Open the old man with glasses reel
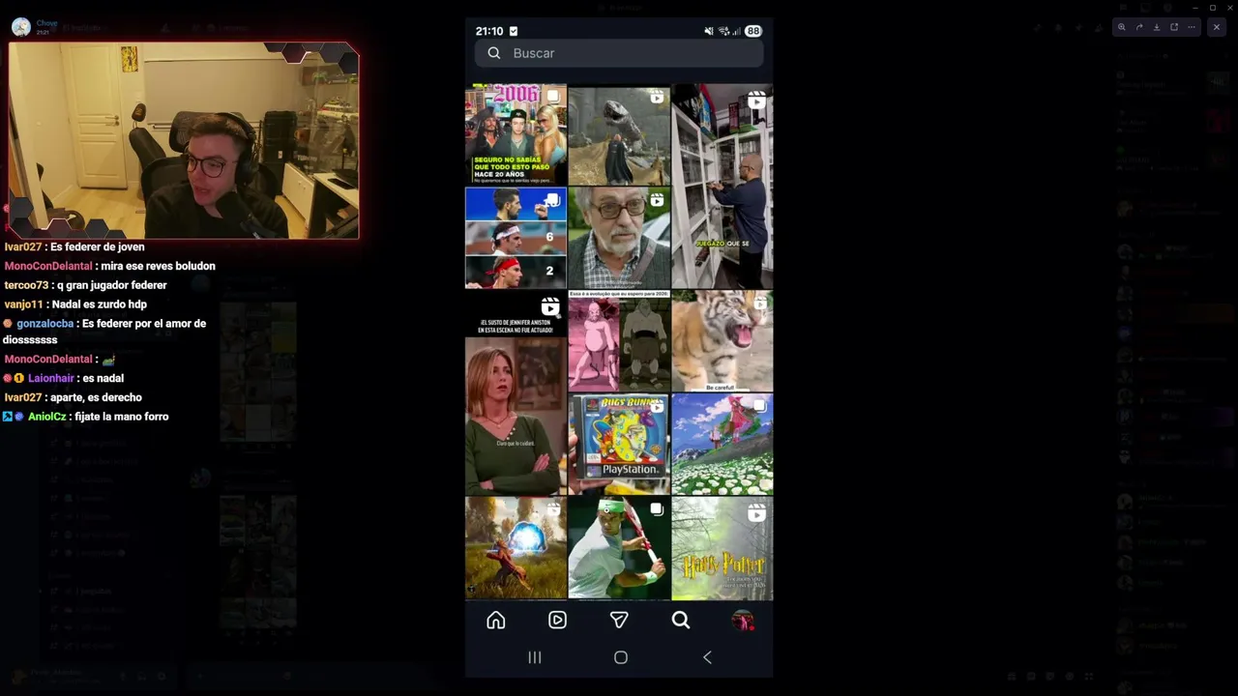The width and height of the screenshot is (1238, 696). coord(619,238)
